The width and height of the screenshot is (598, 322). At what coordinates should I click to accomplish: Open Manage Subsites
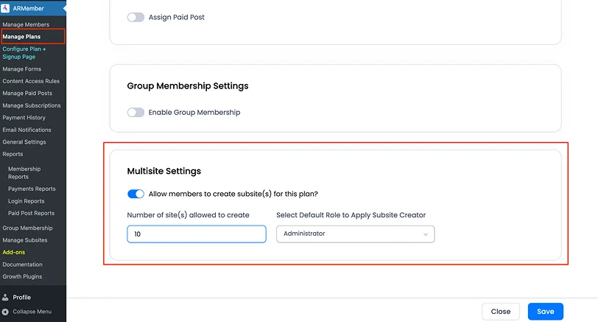[x=25, y=240]
